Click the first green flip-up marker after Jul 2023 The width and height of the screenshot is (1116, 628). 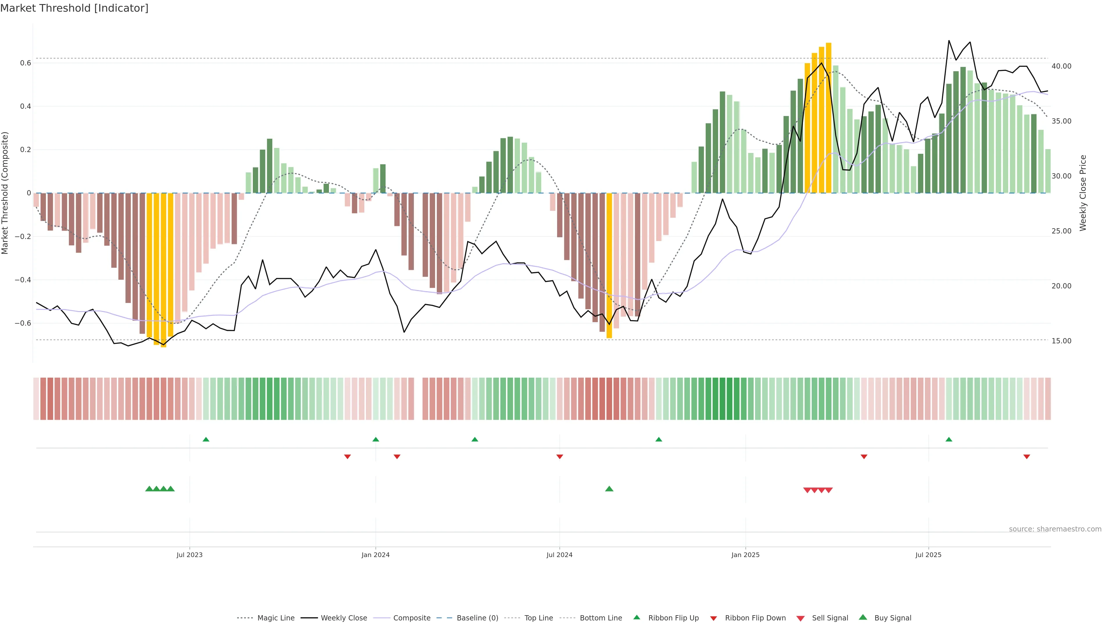click(206, 440)
